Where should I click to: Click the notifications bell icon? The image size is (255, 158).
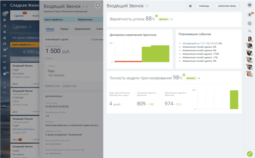tap(250, 14)
